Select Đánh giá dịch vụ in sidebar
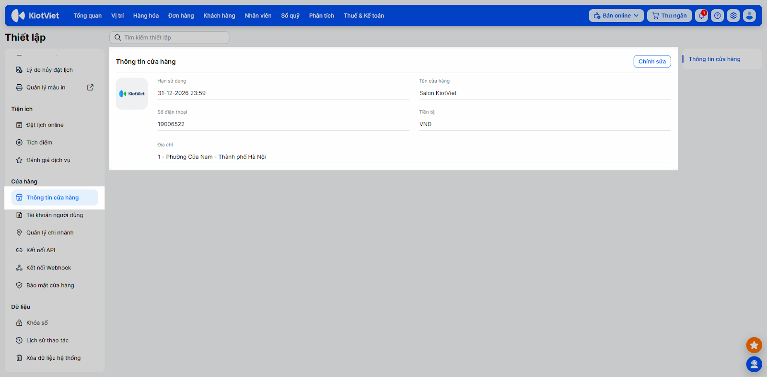This screenshot has height=377, width=767. coord(55,160)
